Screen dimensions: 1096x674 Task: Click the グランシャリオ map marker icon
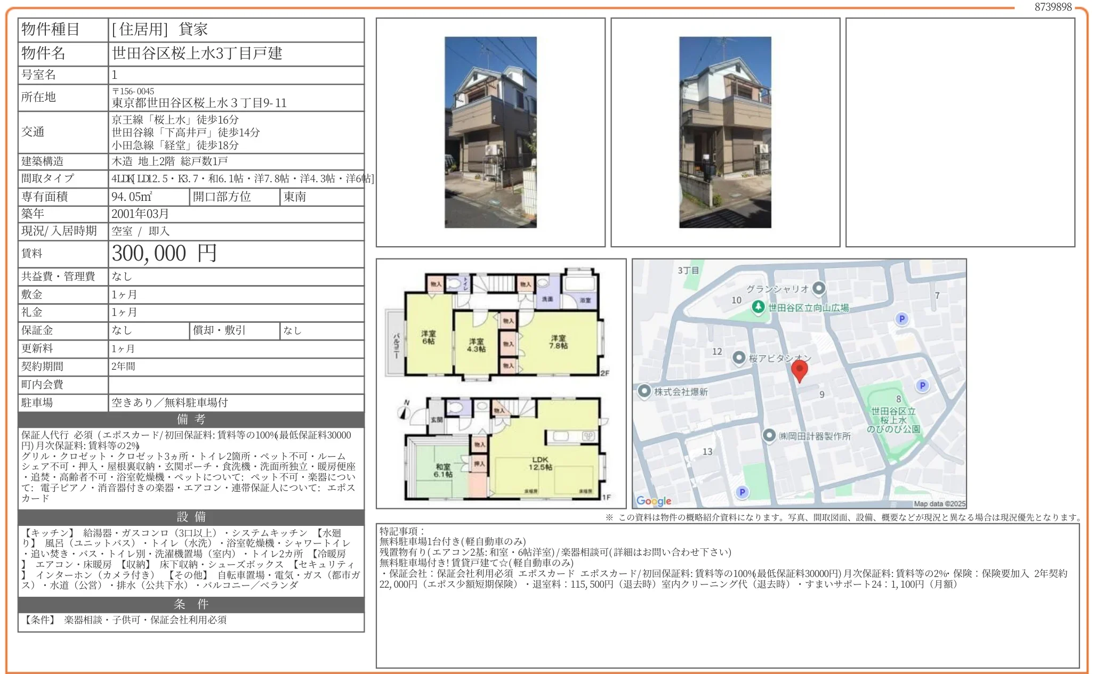click(x=819, y=288)
